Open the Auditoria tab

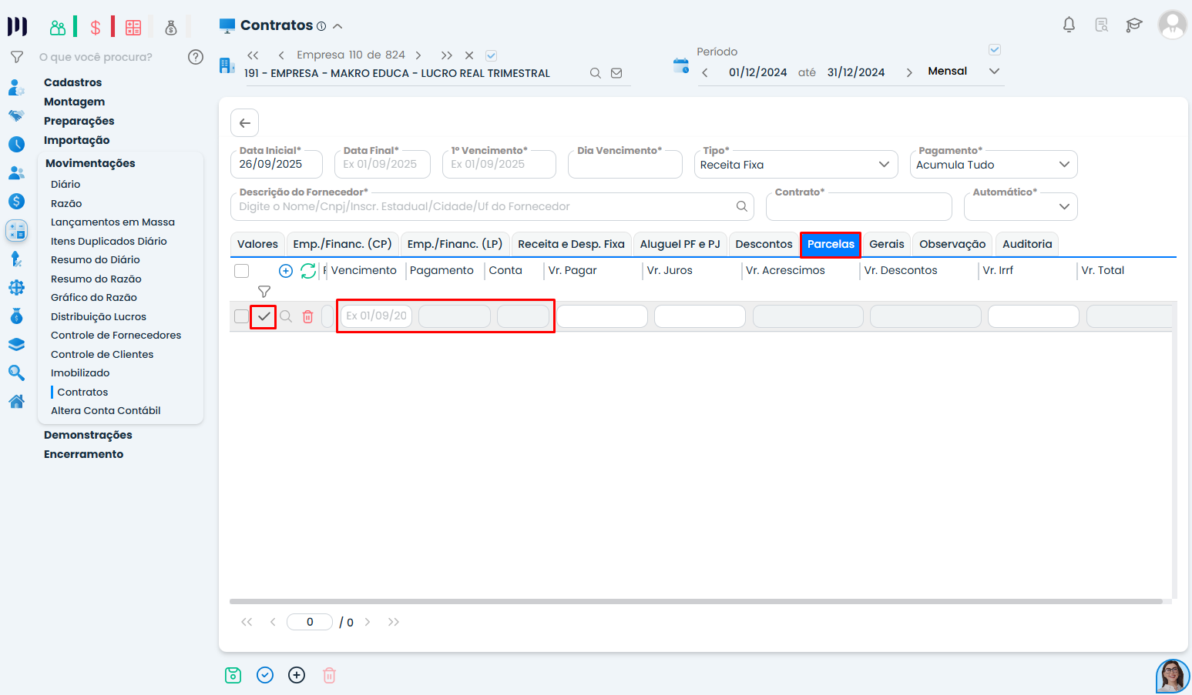[x=1026, y=244]
